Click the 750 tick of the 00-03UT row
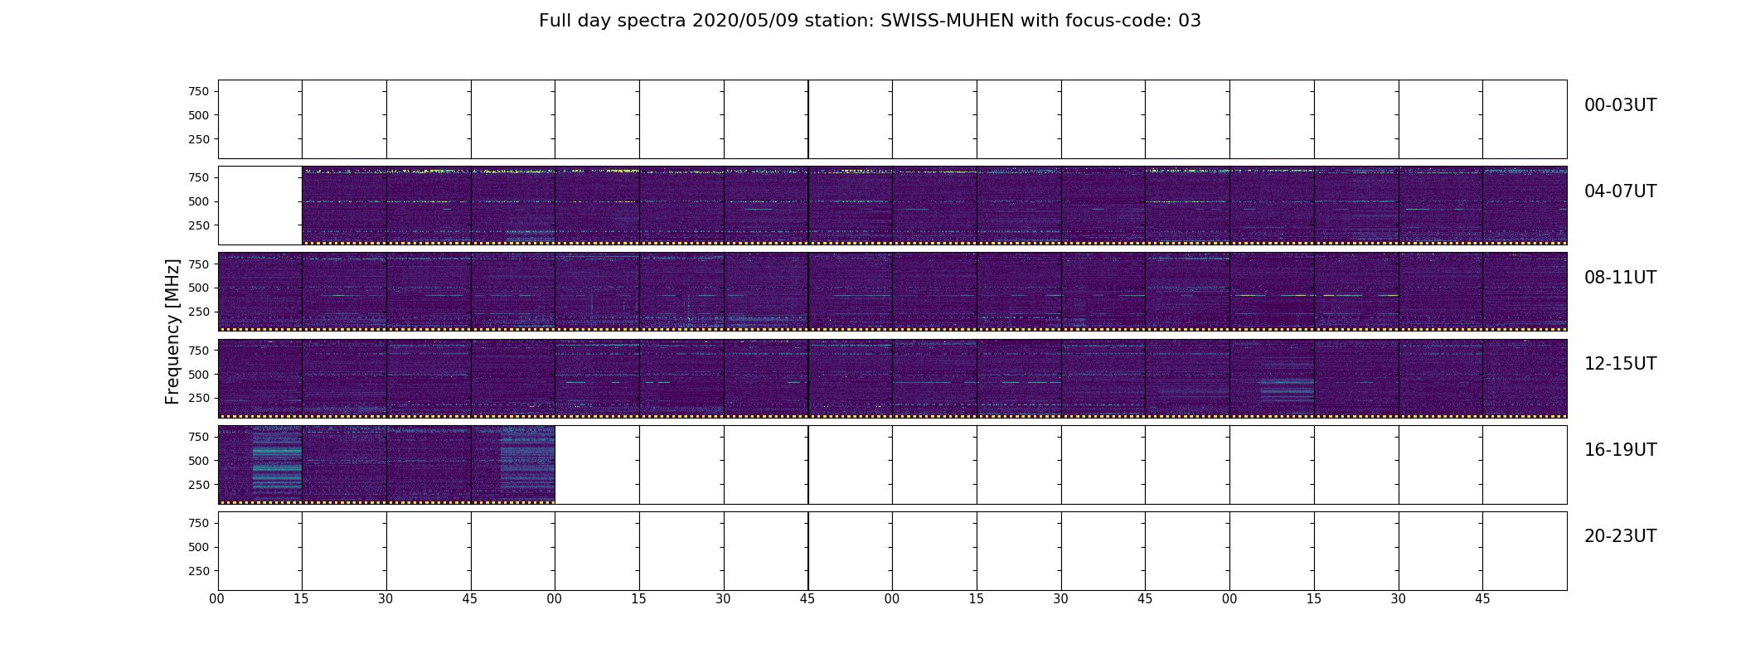The image size is (1741, 663). (199, 91)
